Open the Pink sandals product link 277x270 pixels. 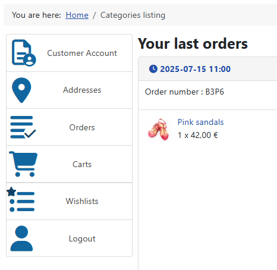tap(200, 122)
